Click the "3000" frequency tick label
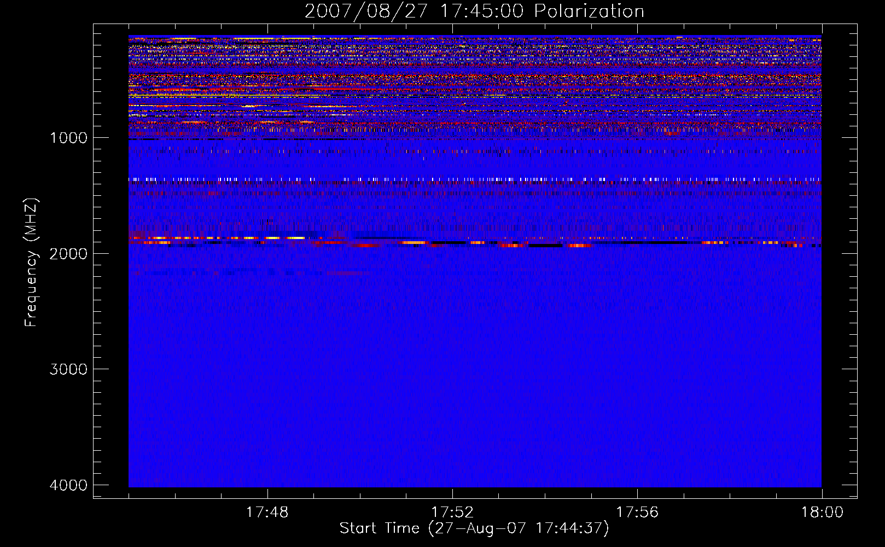Image resolution: width=885 pixels, height=547 pixels. pyautogui.click(x=68, y=369)
